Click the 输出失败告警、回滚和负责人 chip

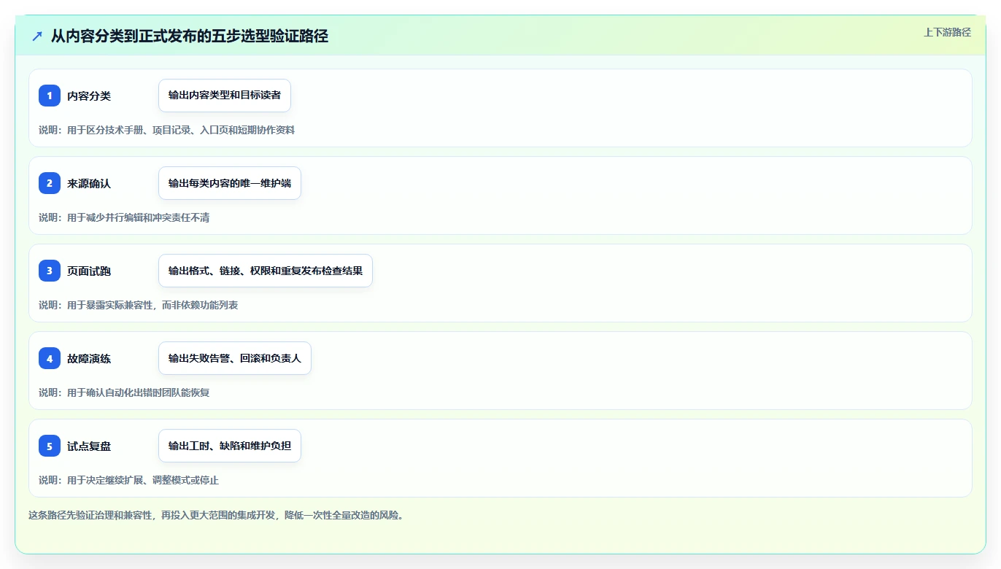coord(235,358)
